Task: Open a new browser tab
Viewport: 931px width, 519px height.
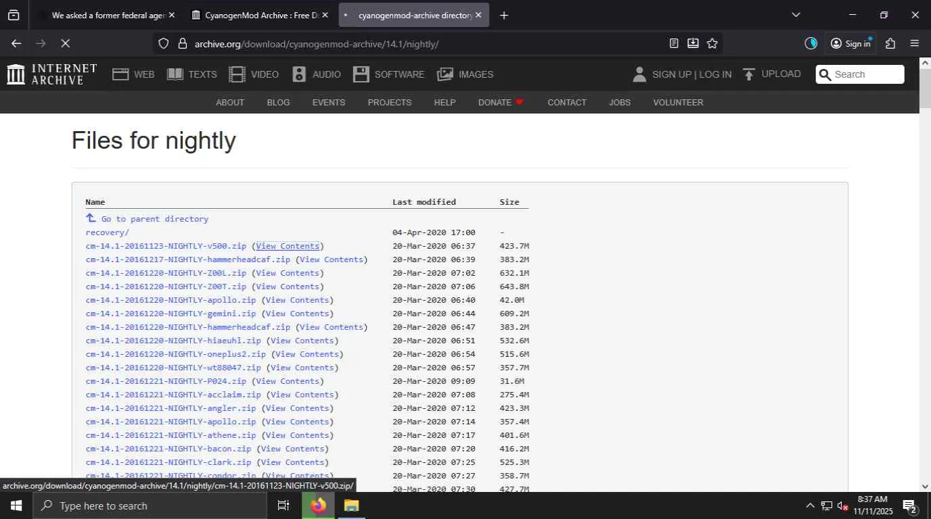Action: click(503, 15)
